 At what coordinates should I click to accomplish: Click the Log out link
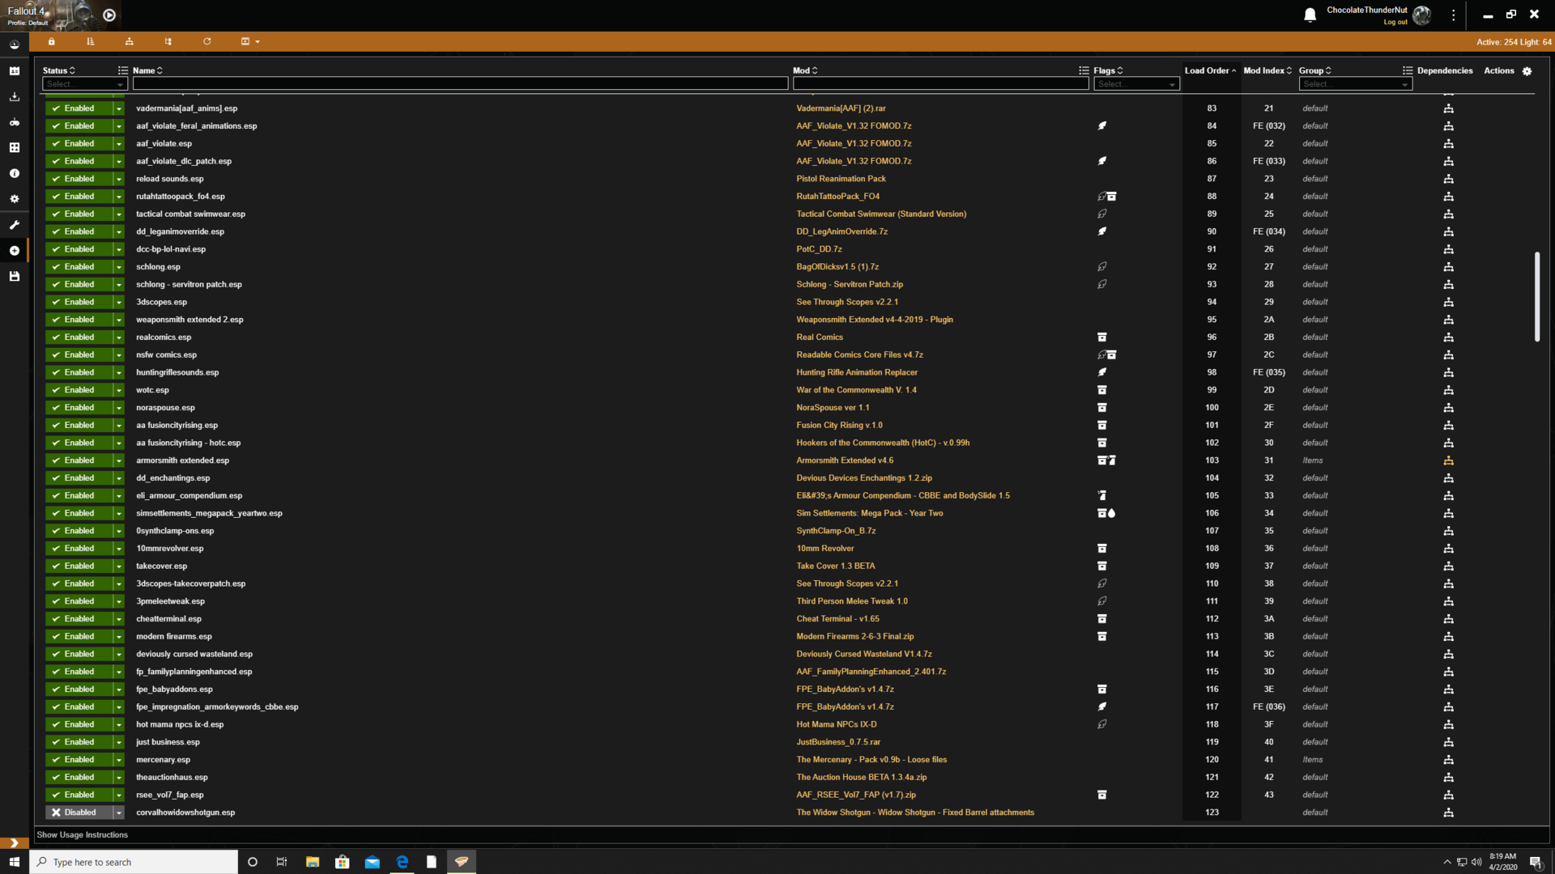[1395, 23]
